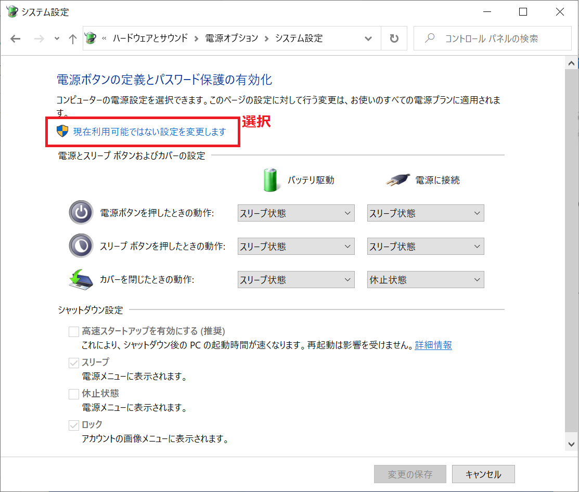Open power button action dropdown for battery

pos(295,213)
